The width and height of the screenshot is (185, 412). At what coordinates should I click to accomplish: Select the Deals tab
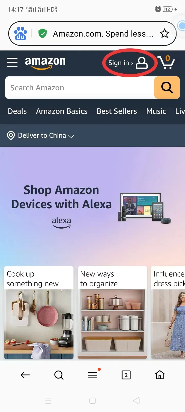tap(17, 111)
